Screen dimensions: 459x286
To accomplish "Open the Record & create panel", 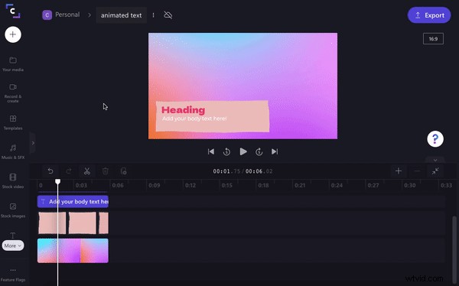I will (13, 93).
